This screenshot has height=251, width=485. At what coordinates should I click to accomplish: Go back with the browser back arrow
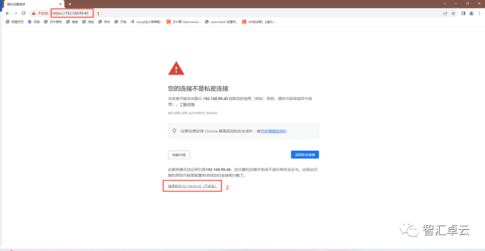pos(8,13)
